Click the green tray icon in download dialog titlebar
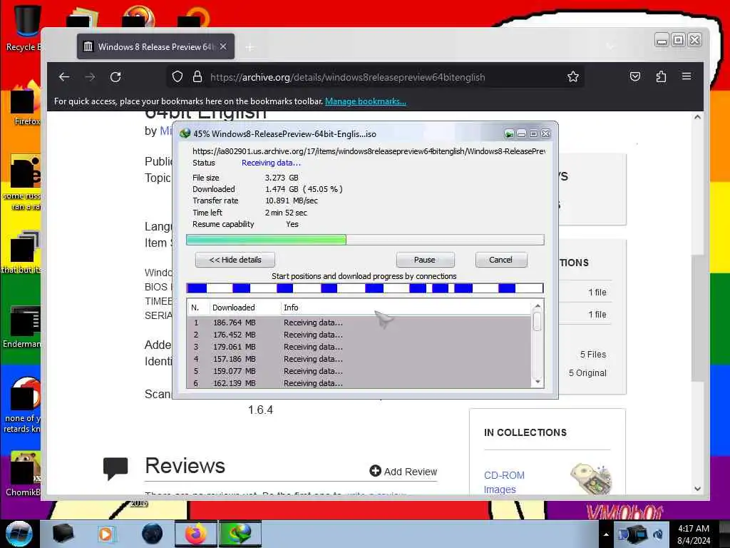Screen dimensions: 730x548 point(509,134)
